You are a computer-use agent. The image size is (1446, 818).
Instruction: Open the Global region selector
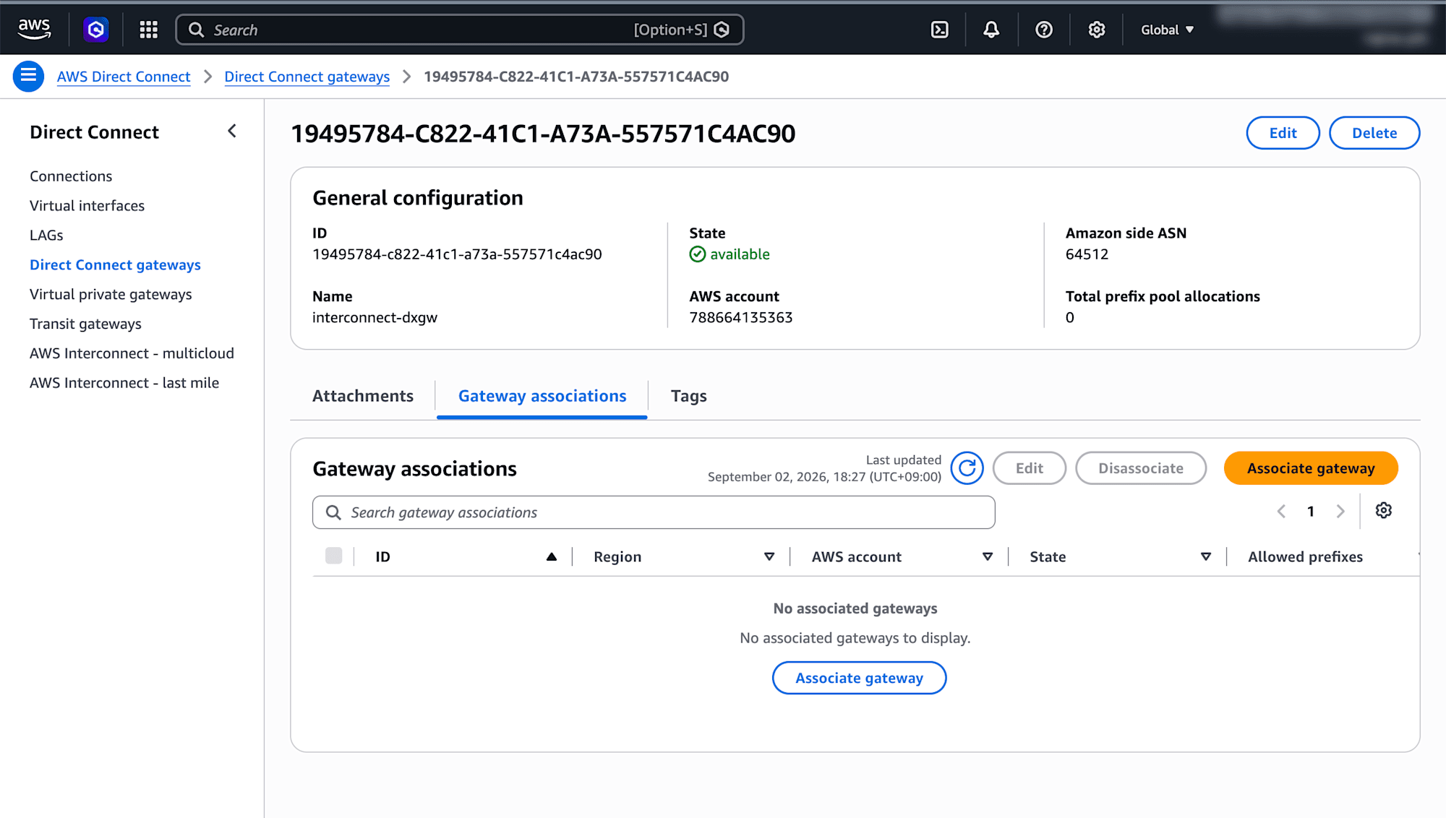tap(1167, 30)
